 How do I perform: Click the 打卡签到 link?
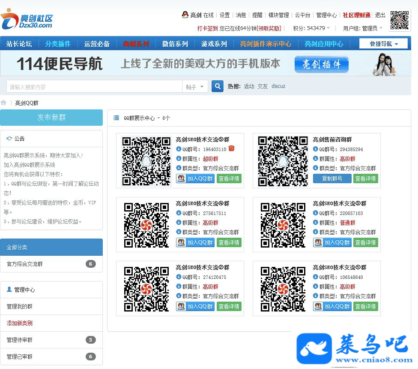point(207,28)
